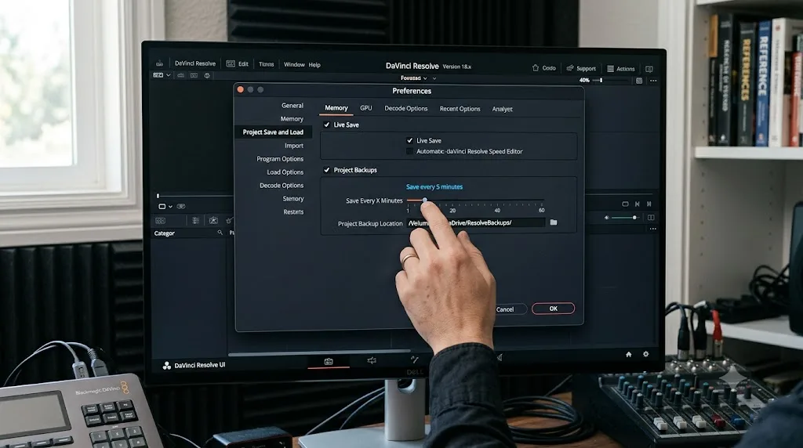The image size is (803, 448).
Task: Open the DaVinci Resolve menu
Action: [195, 63]
